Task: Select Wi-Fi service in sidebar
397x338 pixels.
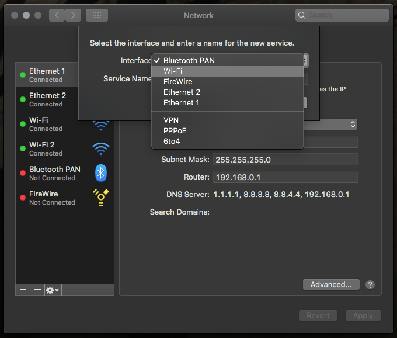Action: [x=65, y=124]
